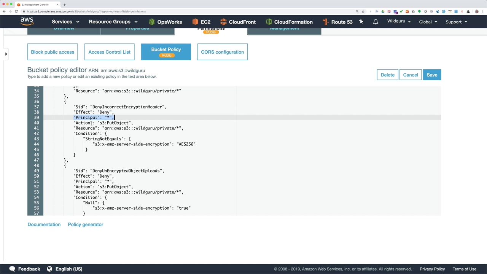
Task: Click the browser back arrow
Action: [x=4, y=11]
